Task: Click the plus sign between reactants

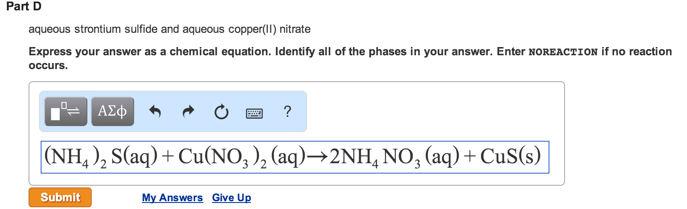Action: (168, 157)
